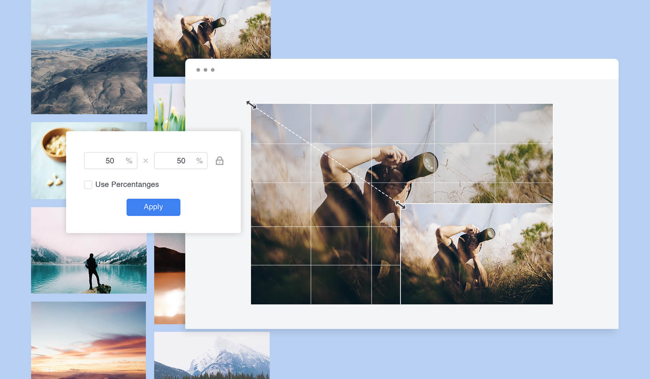Click the width value field showing 50
Viewport: 650px width, 379px height.
110,161
